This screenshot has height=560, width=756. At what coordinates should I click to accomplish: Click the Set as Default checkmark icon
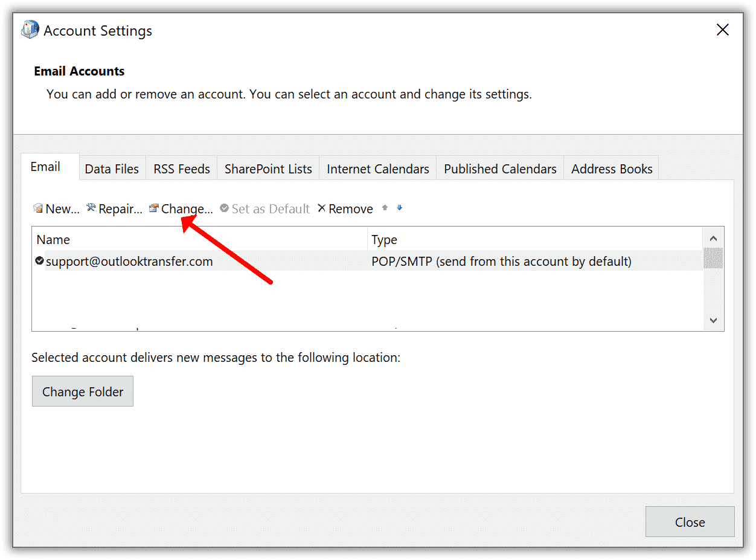[225, 208]
